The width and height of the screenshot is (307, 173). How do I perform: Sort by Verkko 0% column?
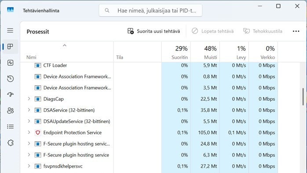tap(263, 52)
